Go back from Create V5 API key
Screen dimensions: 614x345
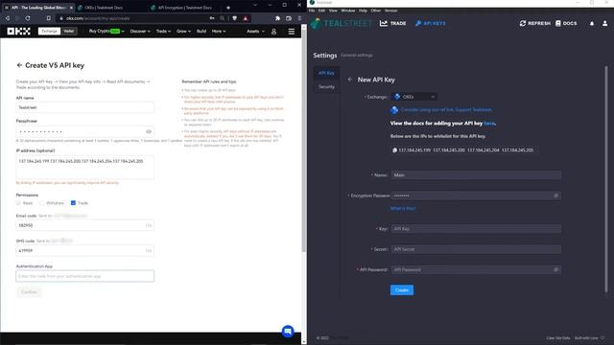click(19, 65)
